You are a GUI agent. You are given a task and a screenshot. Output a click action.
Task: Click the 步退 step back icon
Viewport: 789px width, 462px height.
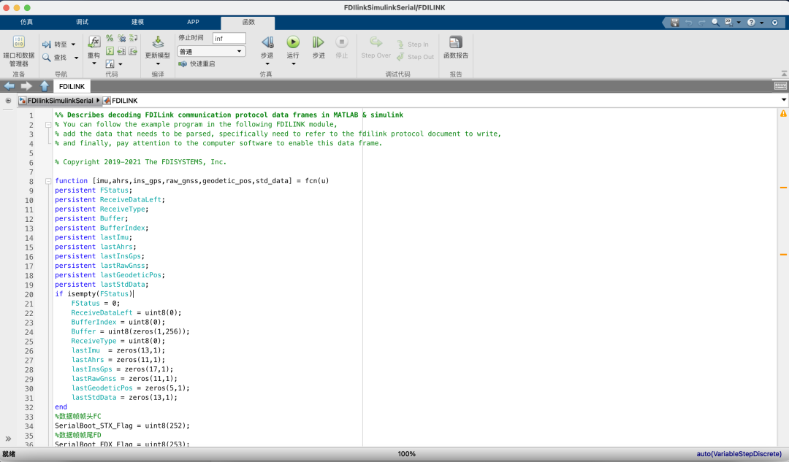tap(267, 43)
